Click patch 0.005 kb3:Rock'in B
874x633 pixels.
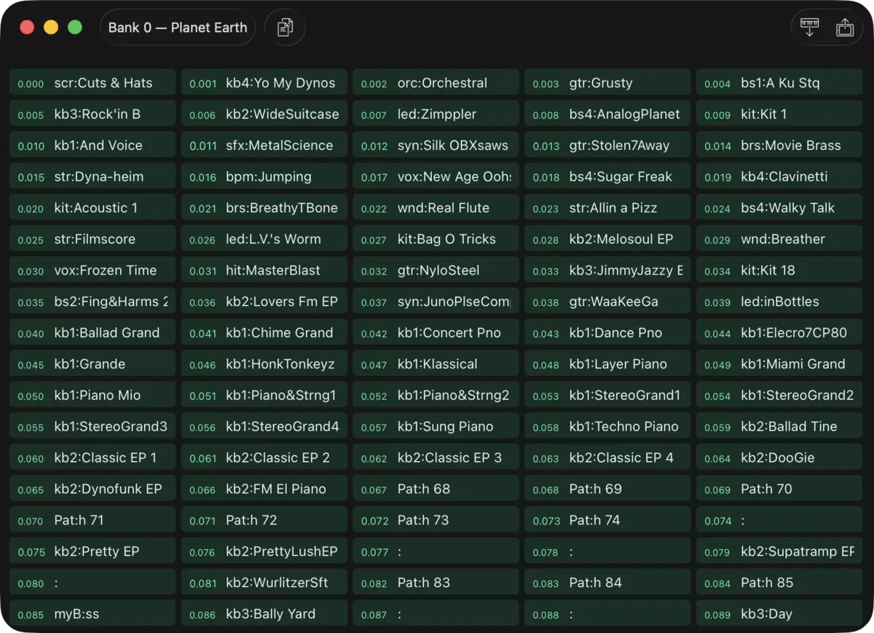(93, 114)
